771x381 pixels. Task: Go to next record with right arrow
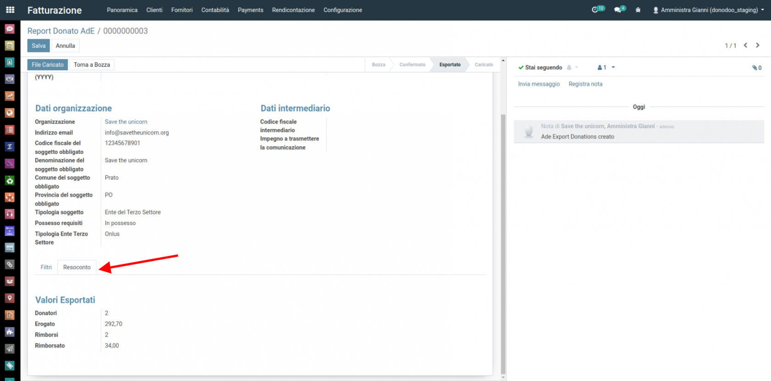pos(758,45)
